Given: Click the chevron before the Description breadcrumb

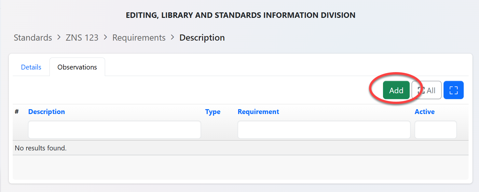Looking at the screenshot, I should 172,37.
